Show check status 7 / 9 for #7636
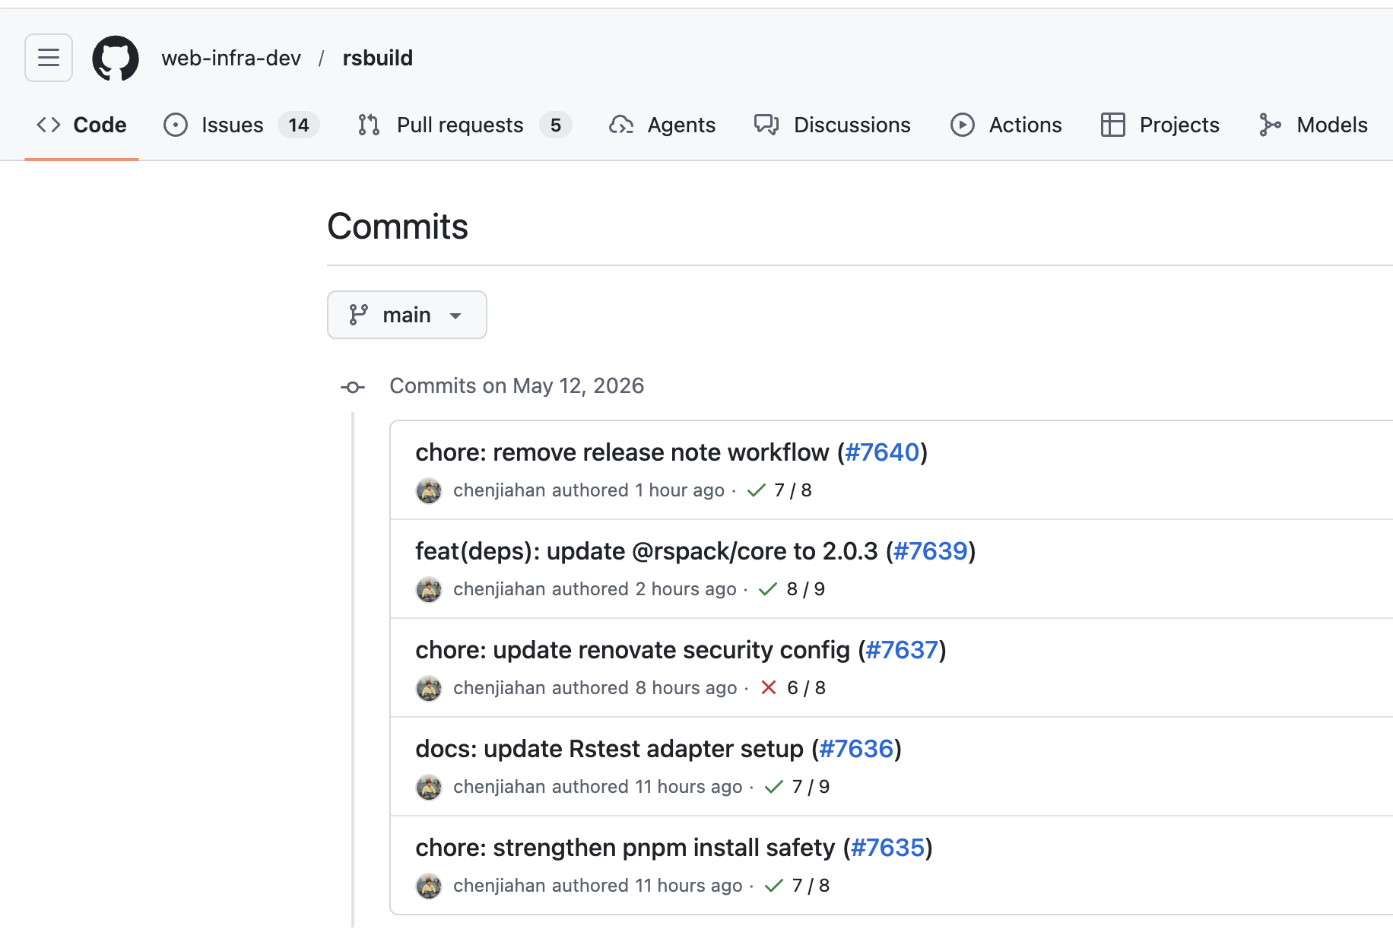 pyautogui.click(x=797, y=787)
